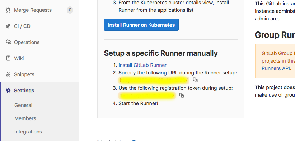Click the Operations cloud-gear icon
This screenshot has width=295, height=141.
click(8, 42)
